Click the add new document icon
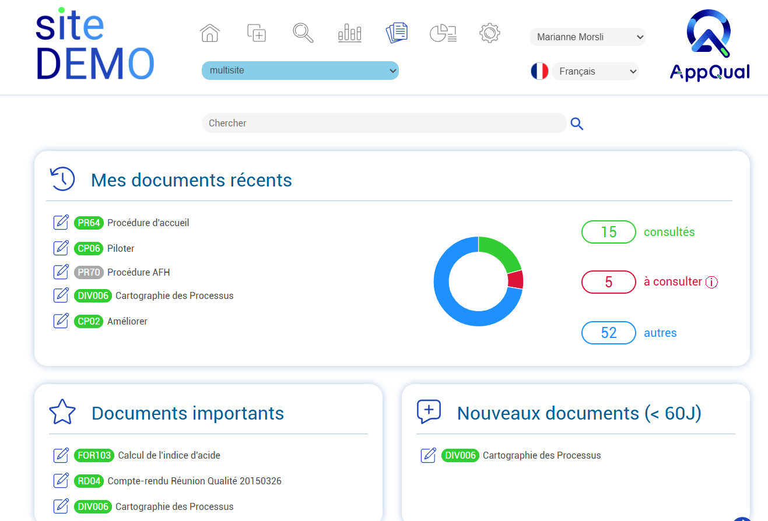This screenshot has height=521, width=768. pos(257,33)
